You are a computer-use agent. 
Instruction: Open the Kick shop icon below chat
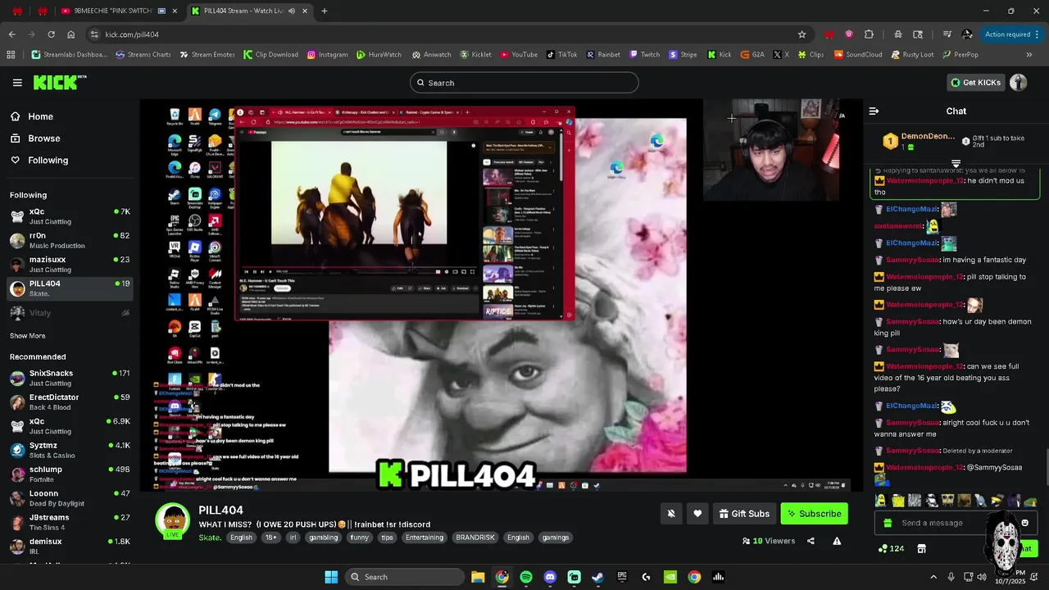pyautogui.click(x=921, y=548)
